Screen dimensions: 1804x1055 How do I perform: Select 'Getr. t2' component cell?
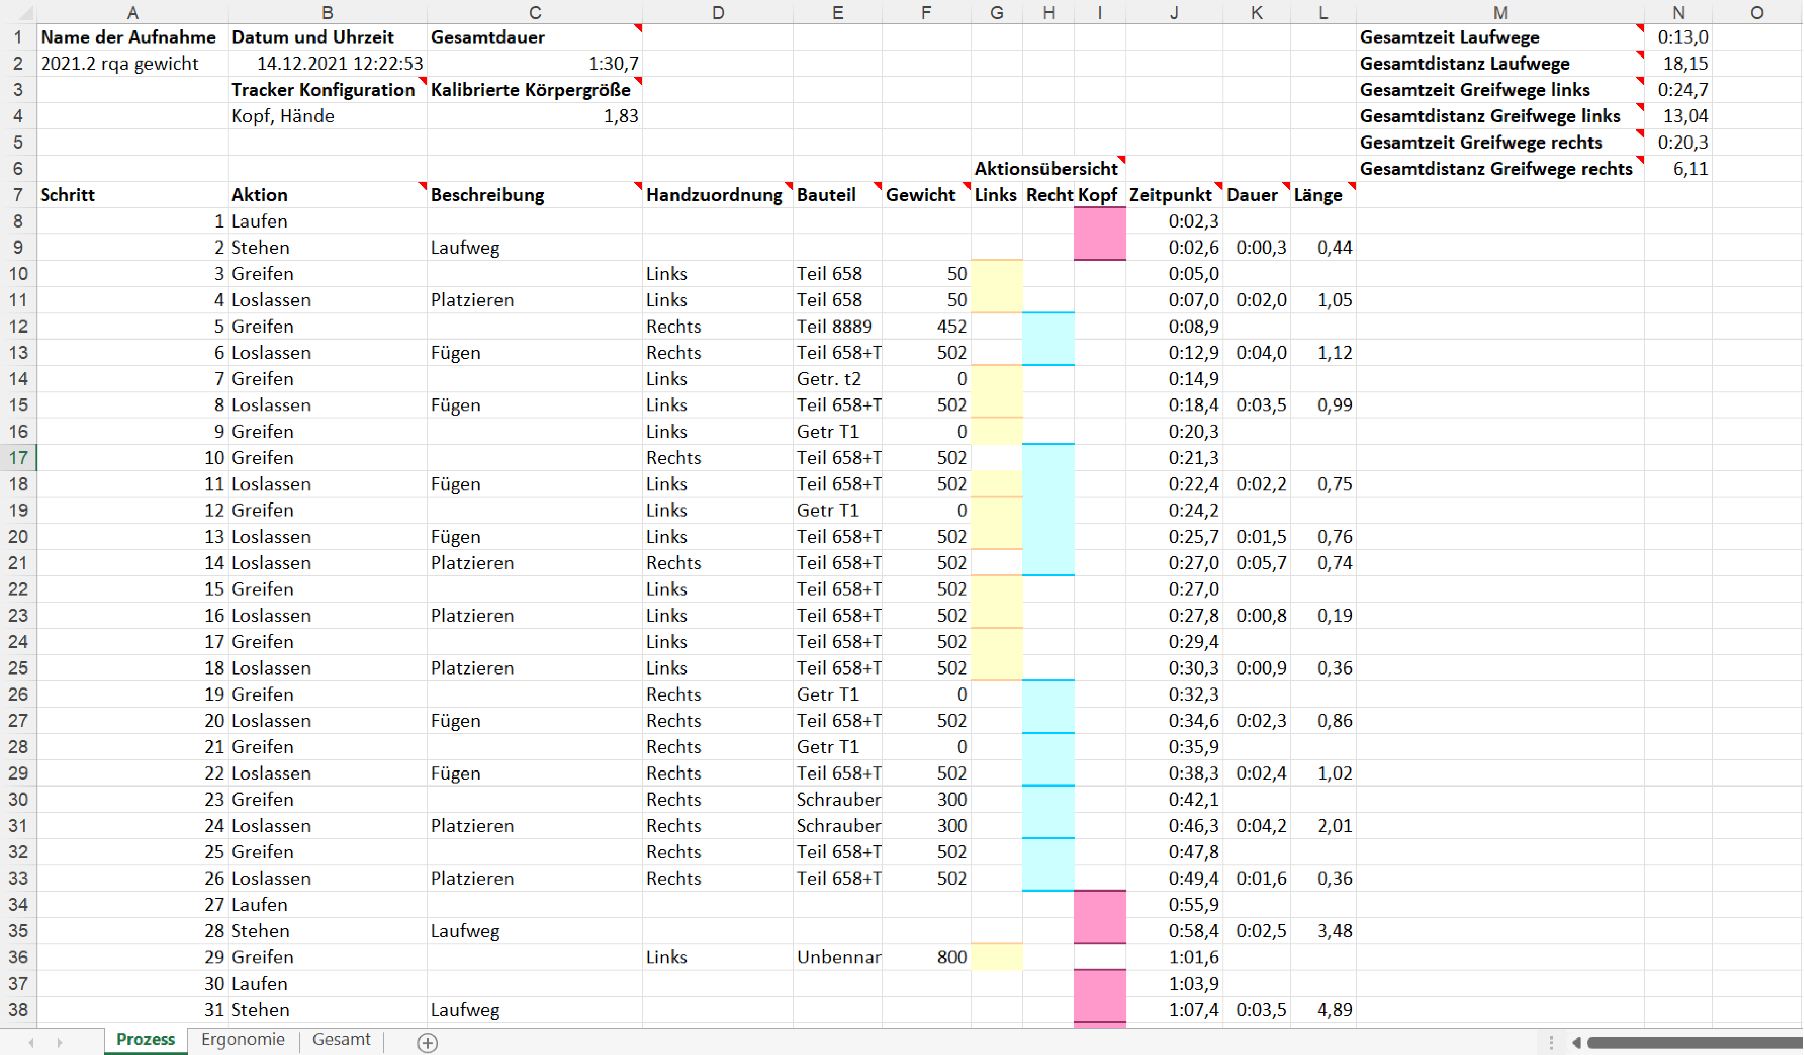[x=838, y=379]
